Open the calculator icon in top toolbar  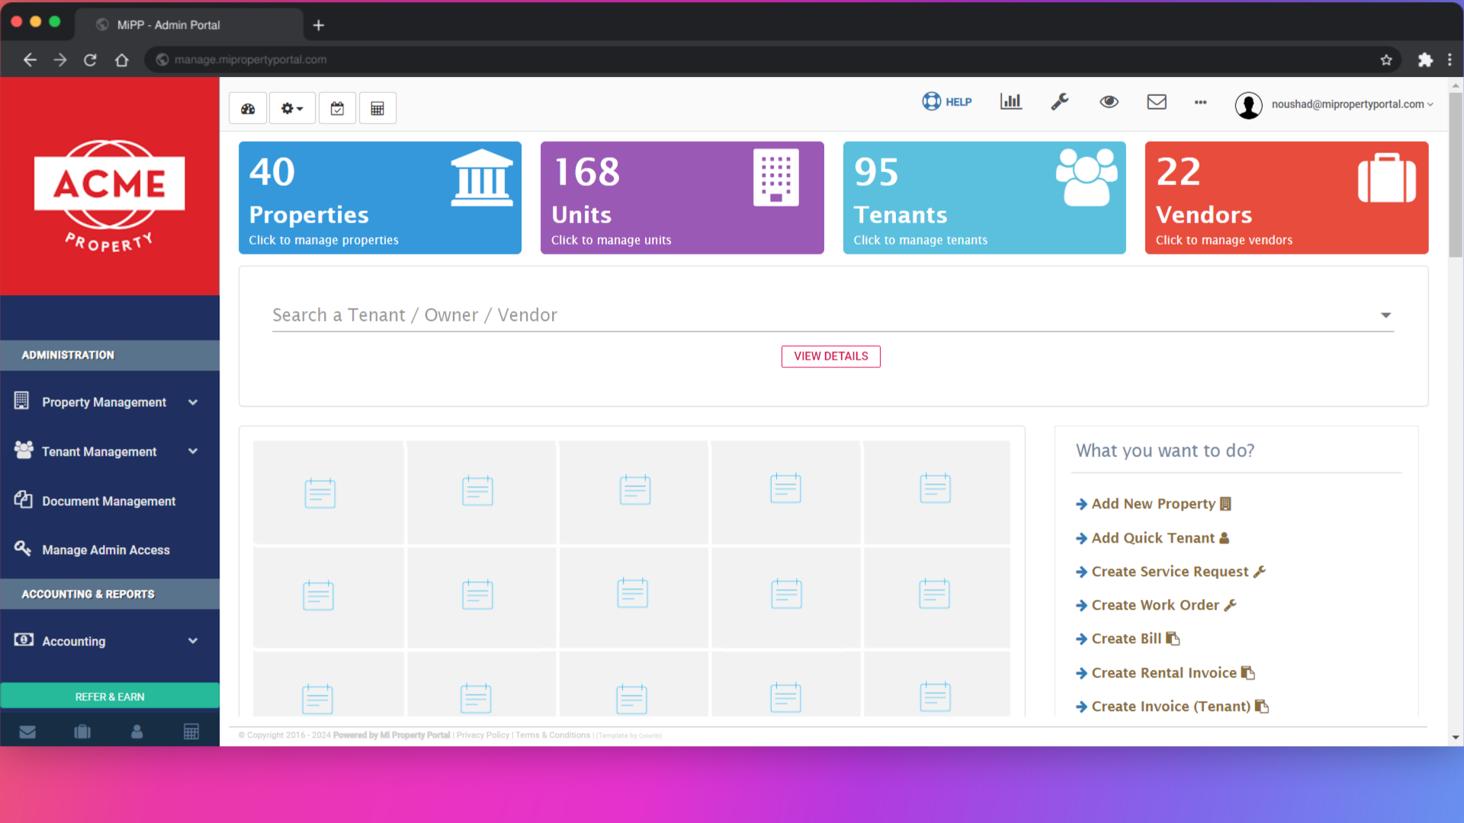pyautogui.click(x=377, y=107)
